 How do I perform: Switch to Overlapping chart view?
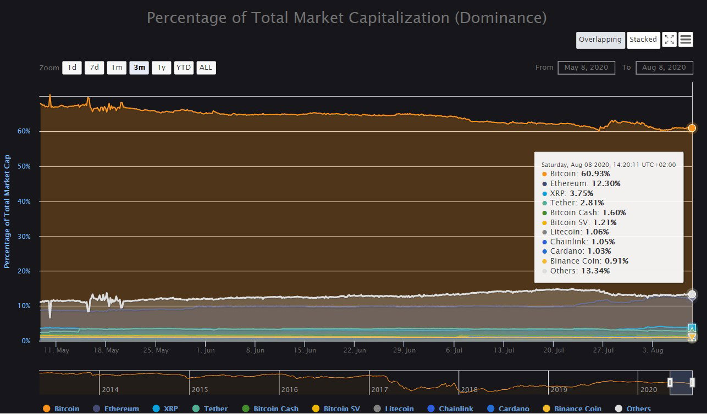(x=600, y=40)
